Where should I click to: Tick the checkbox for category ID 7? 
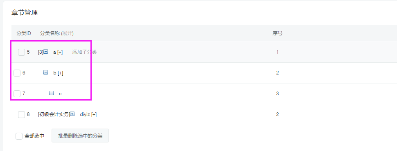pyautogui.click(x=17, y=94)
